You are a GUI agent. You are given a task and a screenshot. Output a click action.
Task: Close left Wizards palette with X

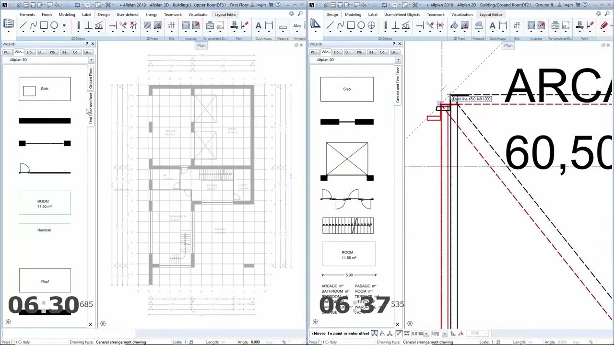[x=93, y=44]
